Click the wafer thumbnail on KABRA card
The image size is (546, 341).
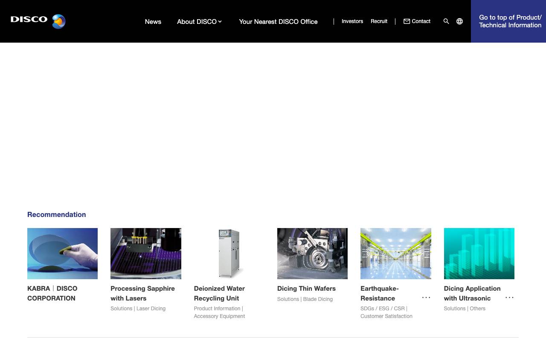click(62, 253)
